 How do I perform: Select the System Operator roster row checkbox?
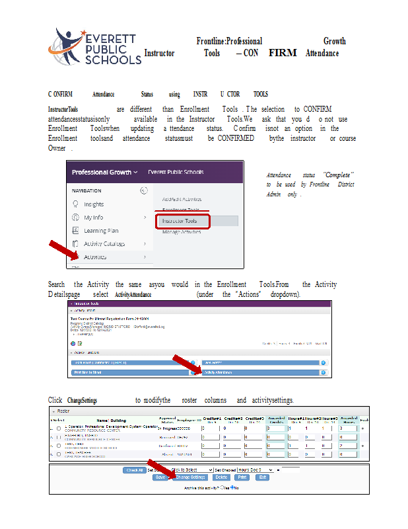59,428
